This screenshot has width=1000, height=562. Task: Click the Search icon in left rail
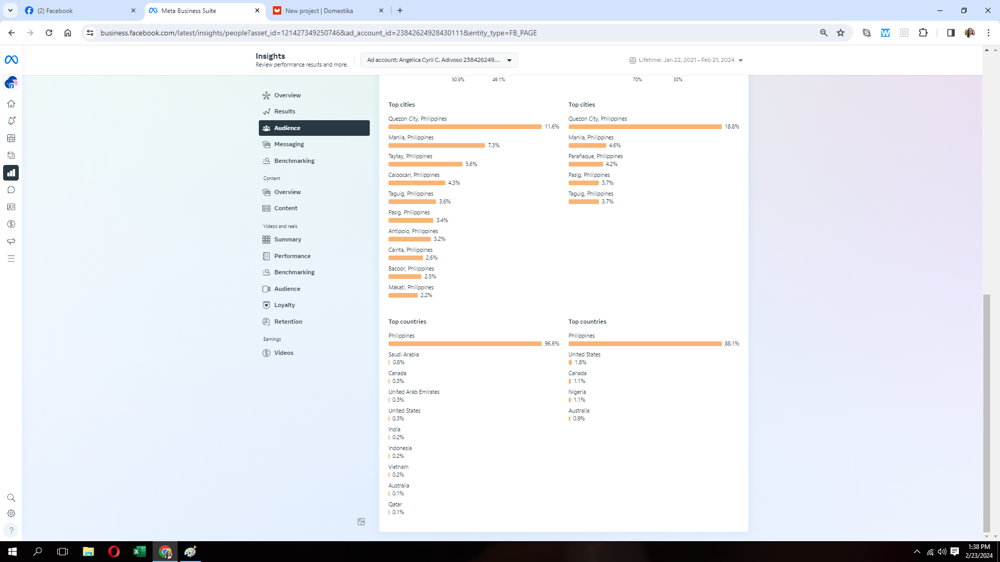11,498
